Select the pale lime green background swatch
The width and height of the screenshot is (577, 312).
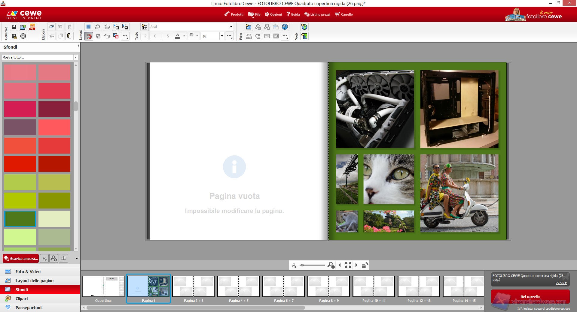(x=20, y=237)
